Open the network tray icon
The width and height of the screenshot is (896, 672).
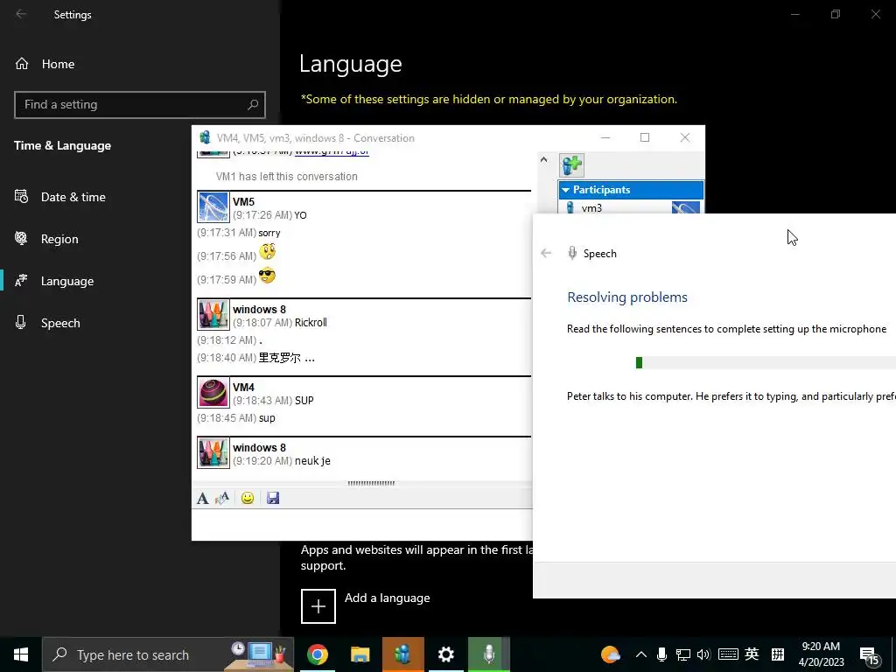[682, 654]
